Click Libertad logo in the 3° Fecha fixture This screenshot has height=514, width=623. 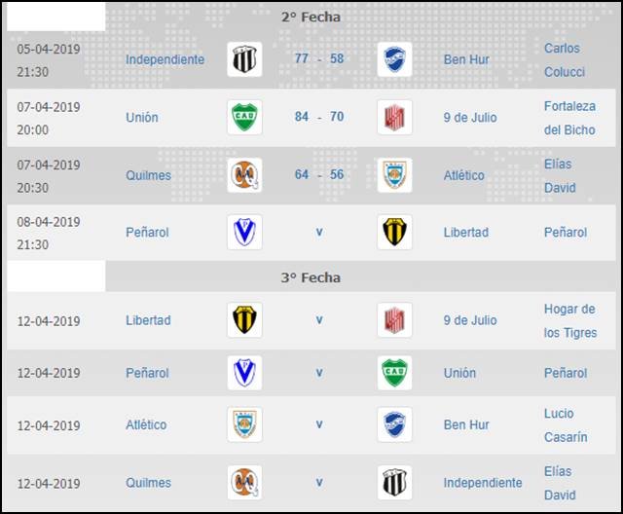(x=244, y=320)
